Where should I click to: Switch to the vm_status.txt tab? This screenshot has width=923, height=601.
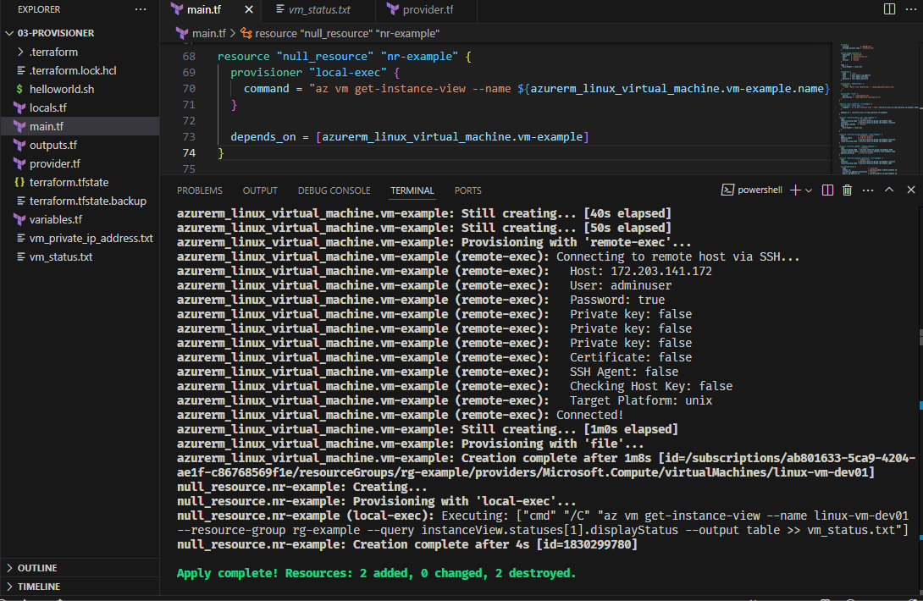click(x=319, y=9)
